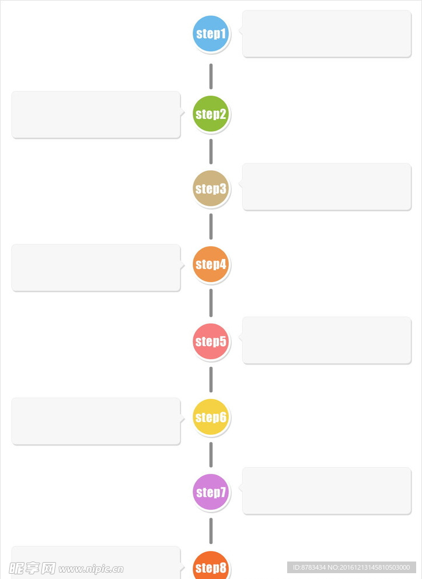
Task: Click the text box beside step2
Action: [x=96, y=114]
